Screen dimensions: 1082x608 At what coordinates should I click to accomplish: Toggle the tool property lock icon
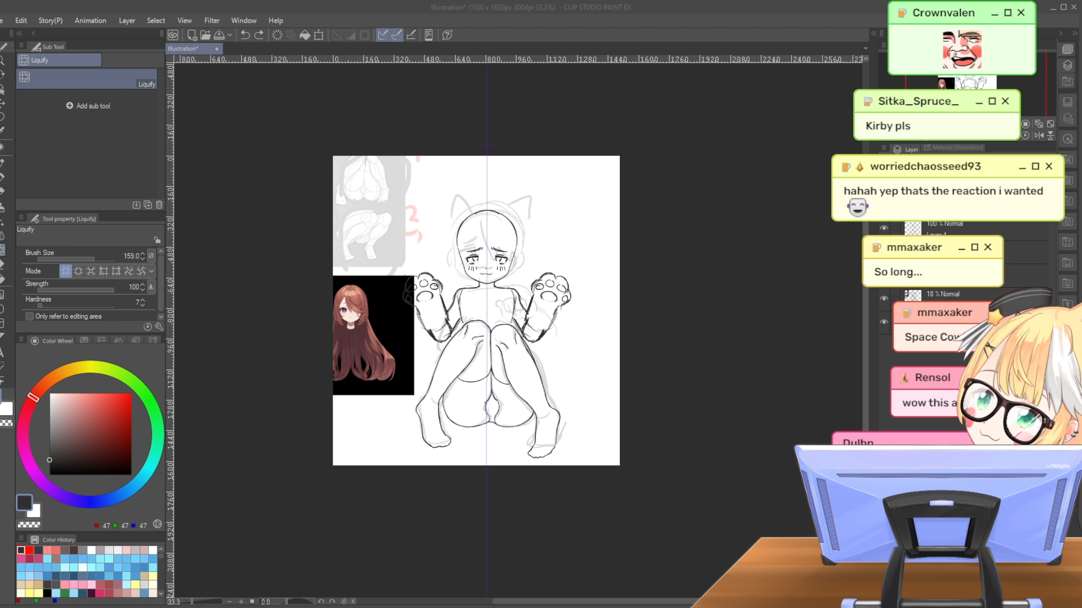(157, 240)
